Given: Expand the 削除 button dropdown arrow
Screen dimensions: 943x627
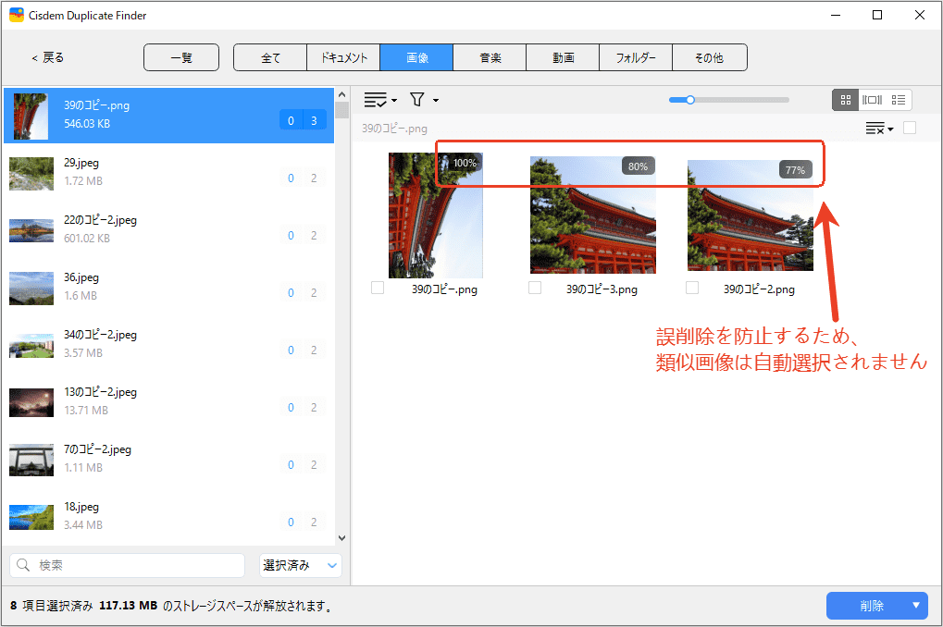Looking at the screenshot, I should tap(916, 606).
